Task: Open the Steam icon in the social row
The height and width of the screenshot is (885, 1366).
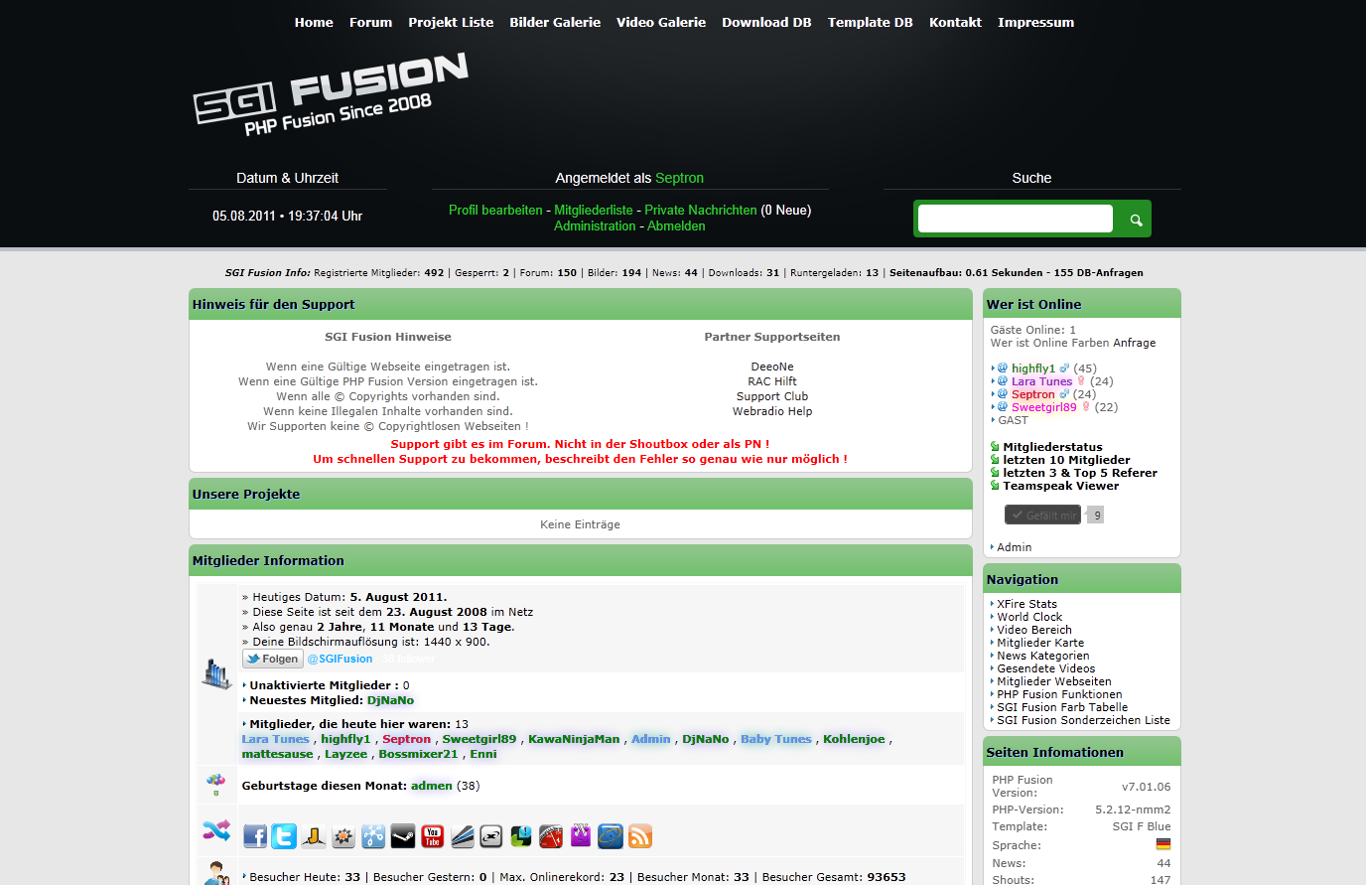Action: coord(402,836)
